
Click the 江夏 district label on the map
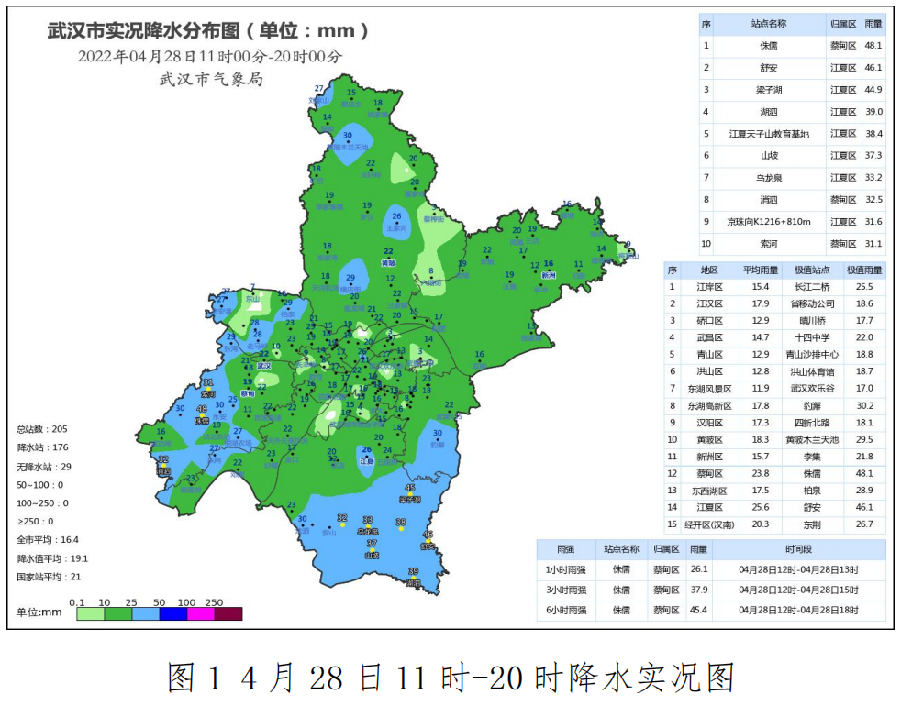tap(366, 460)
